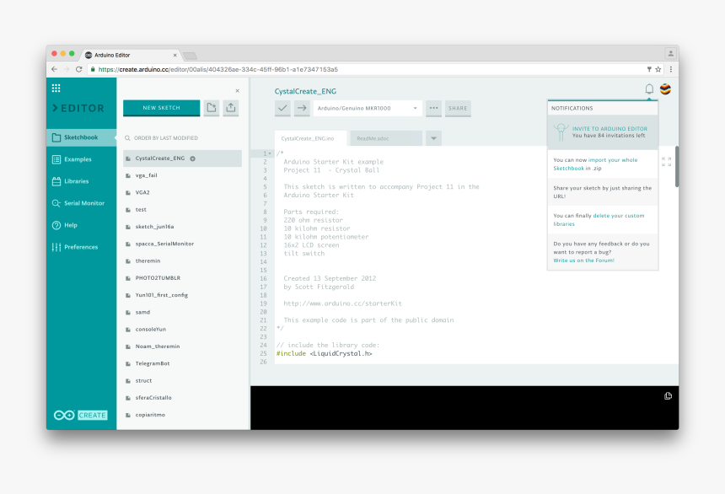725x494 pixels.
Task: Open the Arduino/Genuino MKR1000 board dropdown
Action: point(368,108)
